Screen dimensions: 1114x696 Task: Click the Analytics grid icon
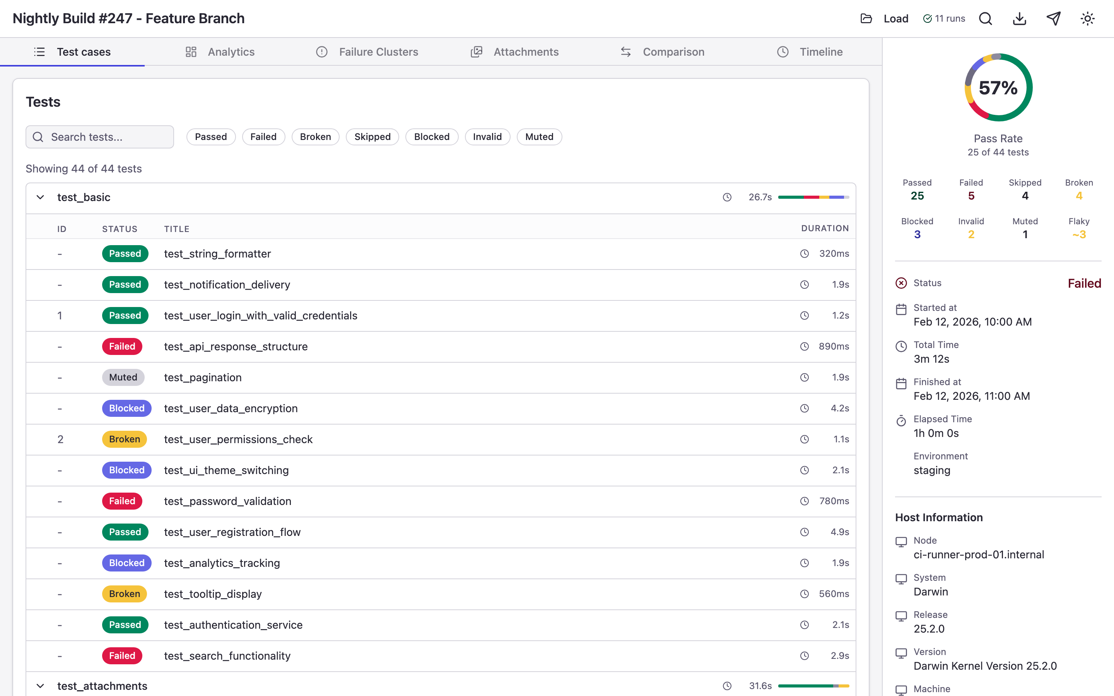[191, 51]
